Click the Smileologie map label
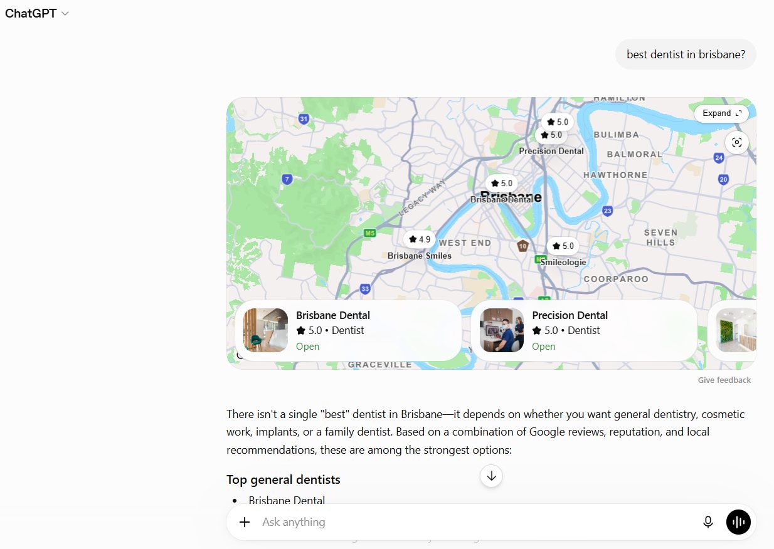 click(x=563, y=263)
